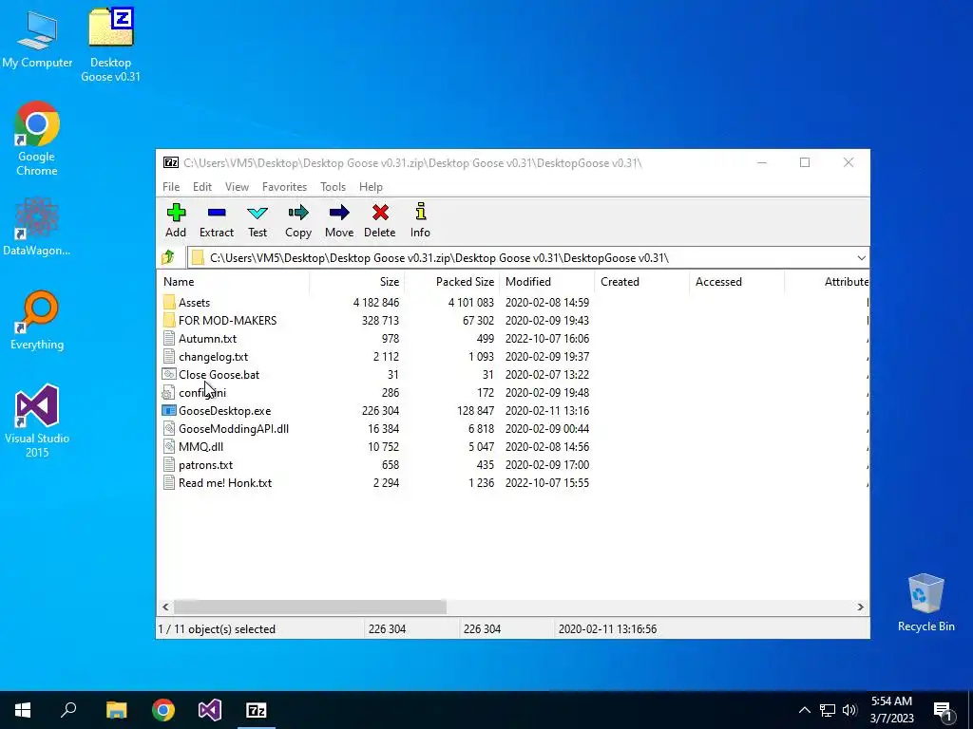Click the GooseModdingAPI.dll file icon
This screenshot has width=973, height=729.
(x=169, y=428)
